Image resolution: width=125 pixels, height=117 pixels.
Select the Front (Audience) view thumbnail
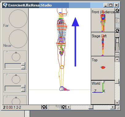103,20
